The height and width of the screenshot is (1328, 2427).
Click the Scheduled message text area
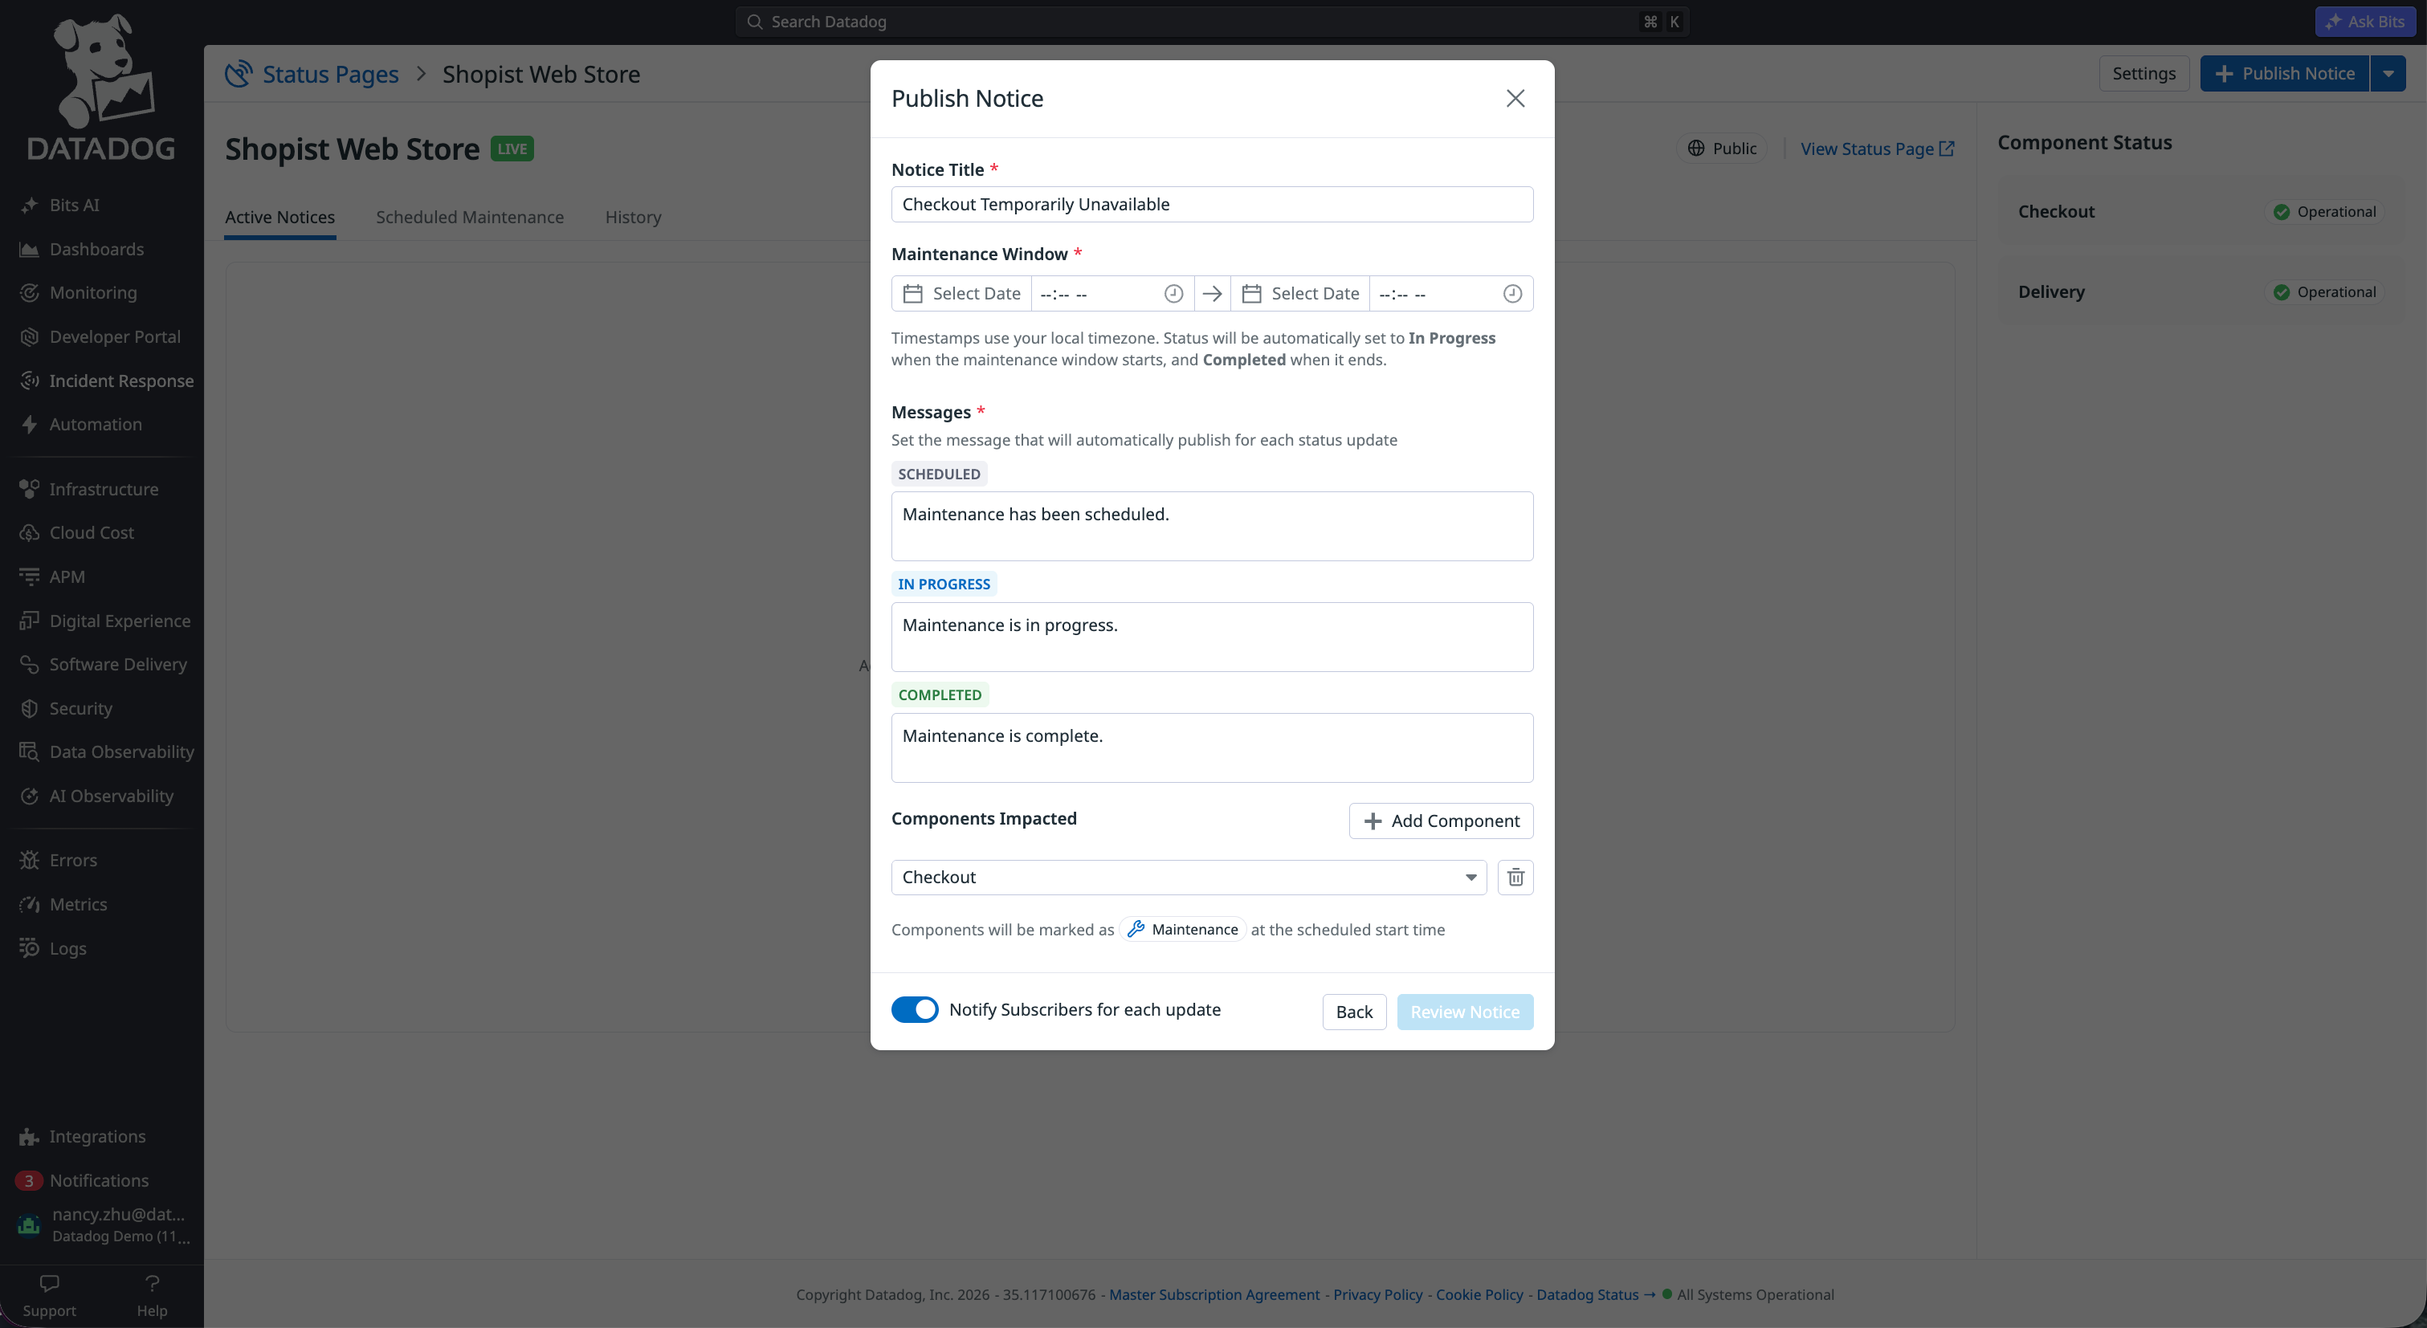point(1212,527)
